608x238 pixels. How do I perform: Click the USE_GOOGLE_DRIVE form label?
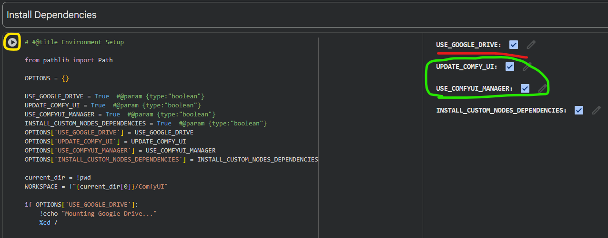pyautogui.click(x=468, y=45)
